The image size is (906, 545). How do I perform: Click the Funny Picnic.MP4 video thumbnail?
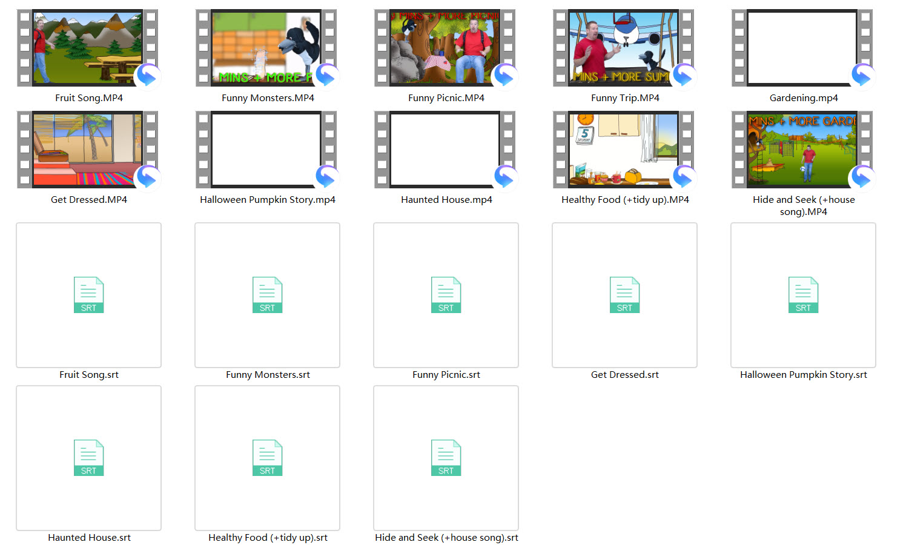(445, 48)
